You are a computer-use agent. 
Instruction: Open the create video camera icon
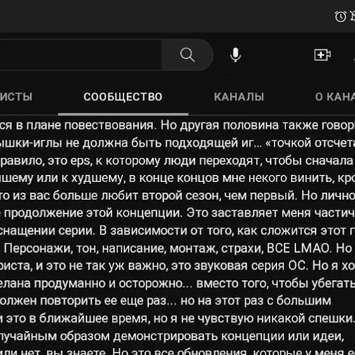click(x=323, y=55)
